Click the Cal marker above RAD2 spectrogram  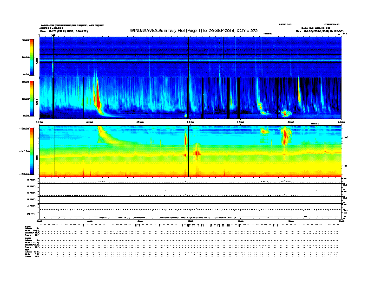pyautogui.click(x=53, y=35)
